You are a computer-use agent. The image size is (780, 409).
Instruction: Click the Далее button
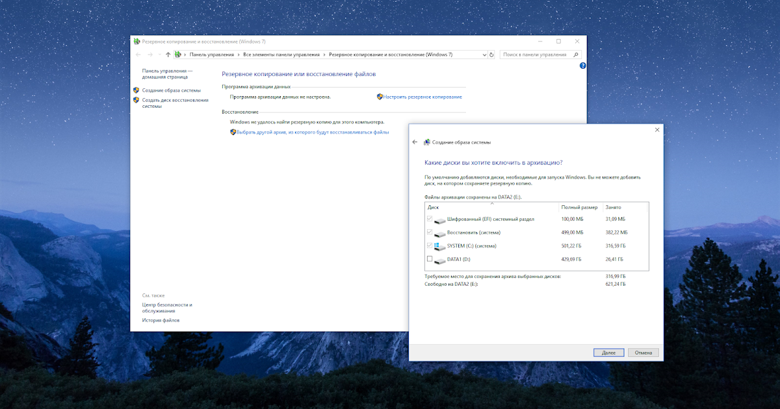(x=608, y=353)
